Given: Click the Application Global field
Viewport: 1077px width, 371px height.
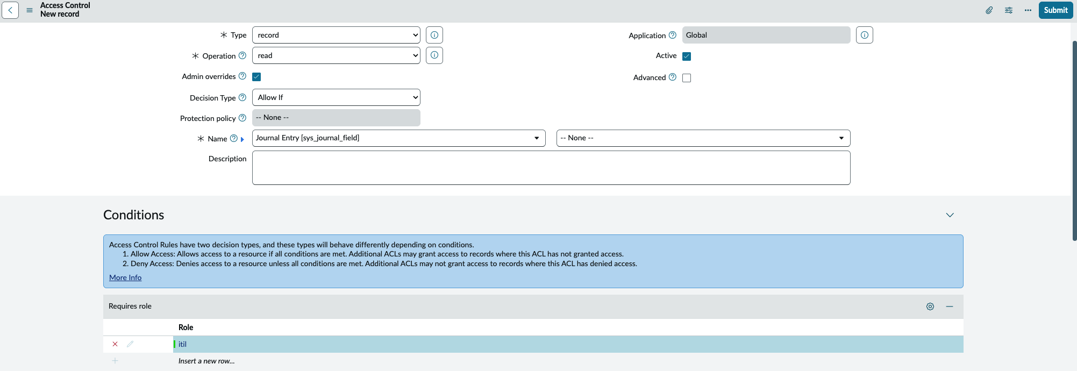Looking at the screenshot, I should pyautogui.click(x=766, y=35).
